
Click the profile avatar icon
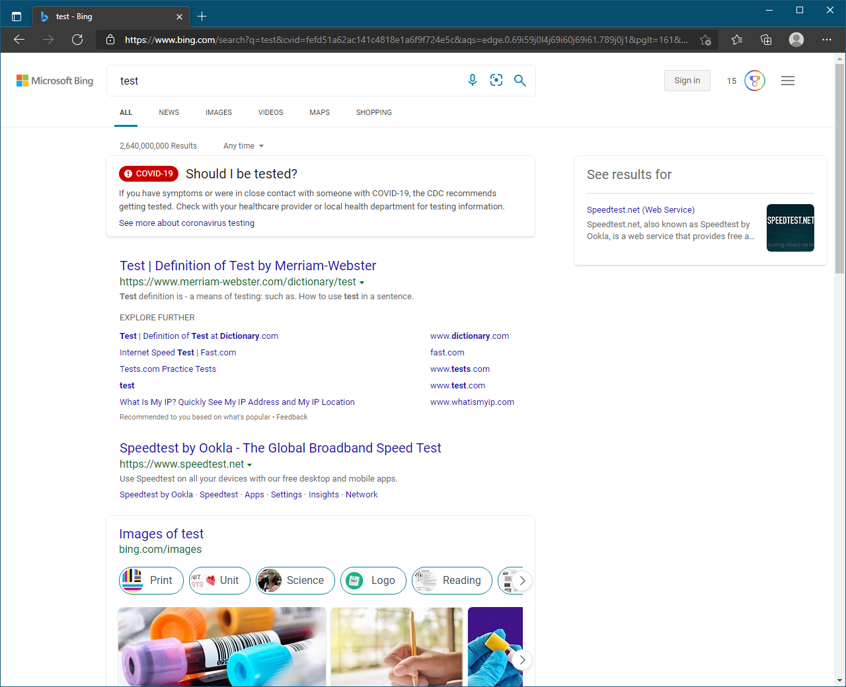tap(796, 40)
